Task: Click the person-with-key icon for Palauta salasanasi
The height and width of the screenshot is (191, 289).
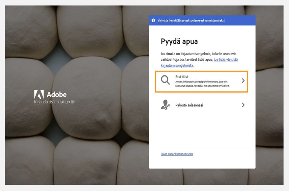Action: coord(165,105)
